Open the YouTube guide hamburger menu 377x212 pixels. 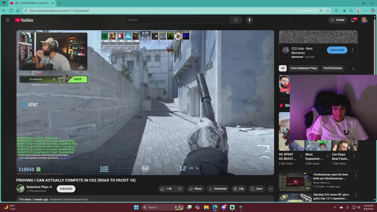8,20
